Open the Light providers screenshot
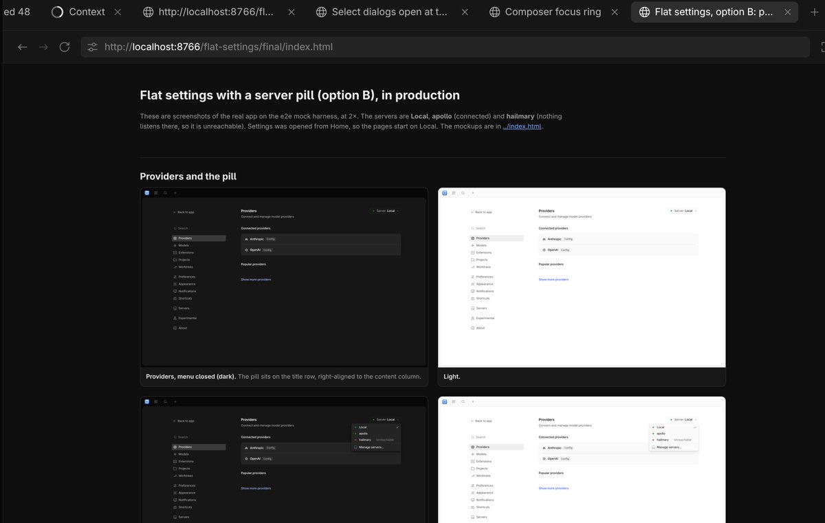This screenshot has height=523, width=825. (x=582, y=277)
